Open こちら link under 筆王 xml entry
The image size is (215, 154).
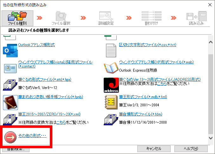[x=61, y=122]
